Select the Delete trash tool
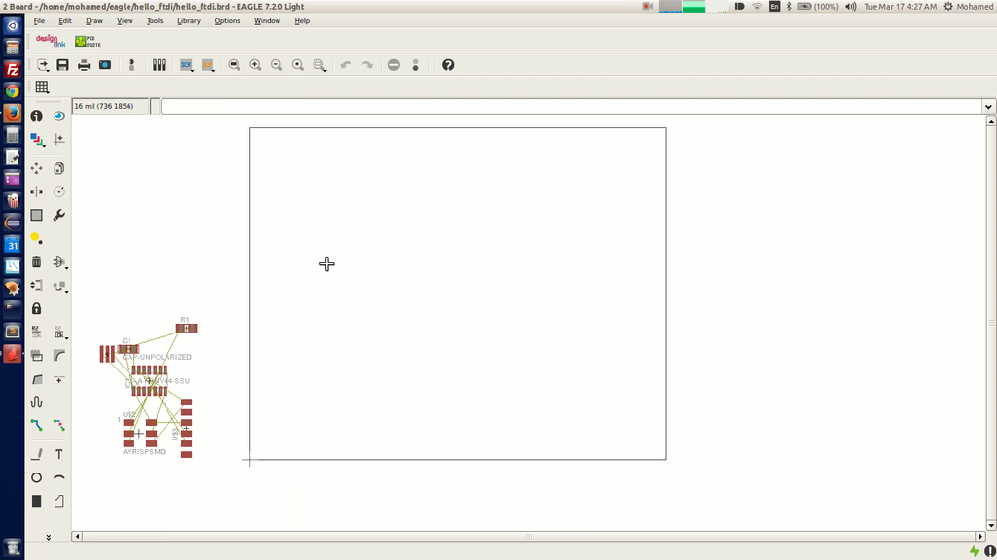 click(x=36, y=262)
